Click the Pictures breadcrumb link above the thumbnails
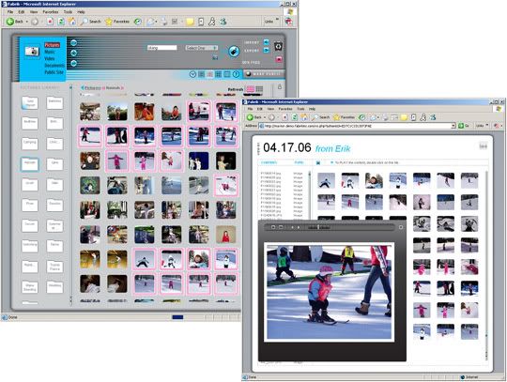The image size is (507, 382). [93, 88]
